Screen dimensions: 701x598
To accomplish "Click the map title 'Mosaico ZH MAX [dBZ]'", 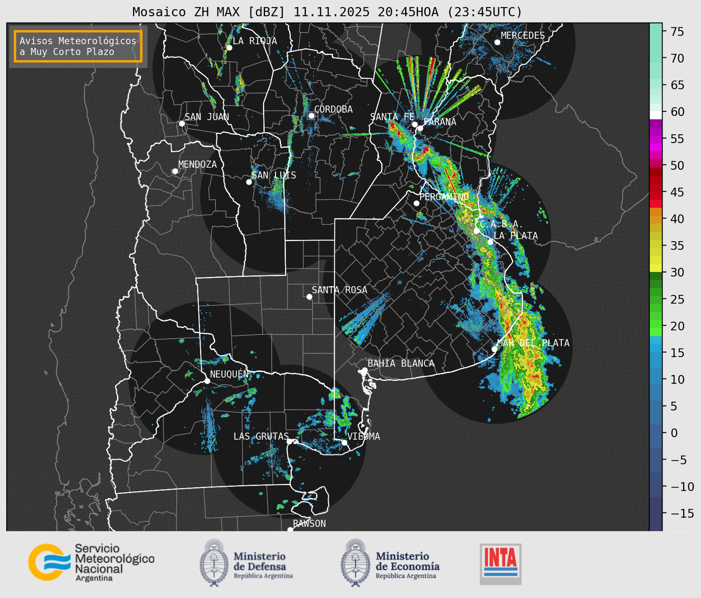I will click(209, 12).
